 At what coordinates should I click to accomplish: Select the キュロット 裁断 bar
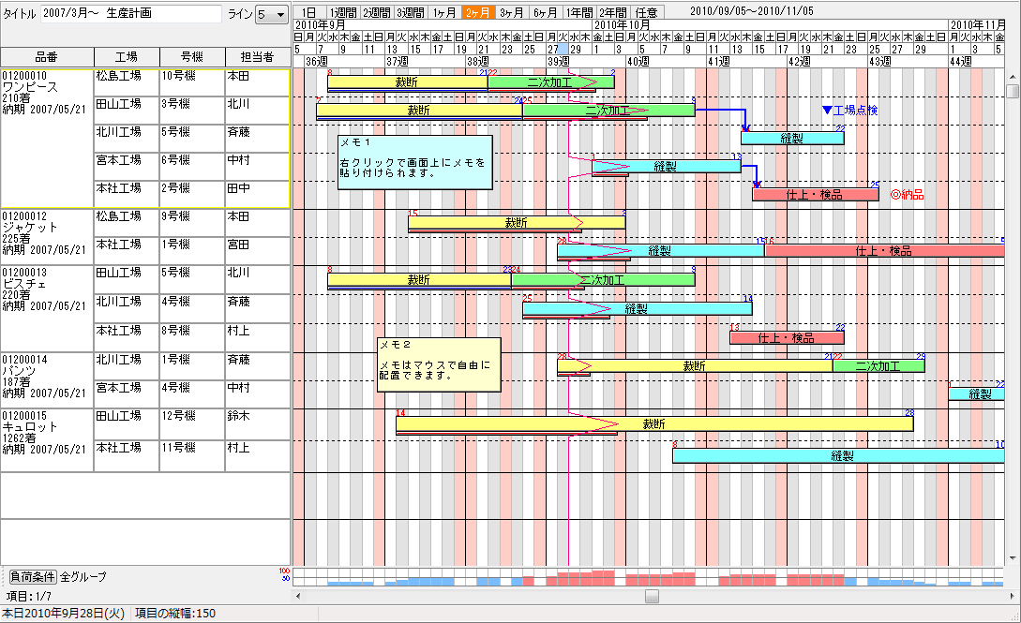(653, 424)
